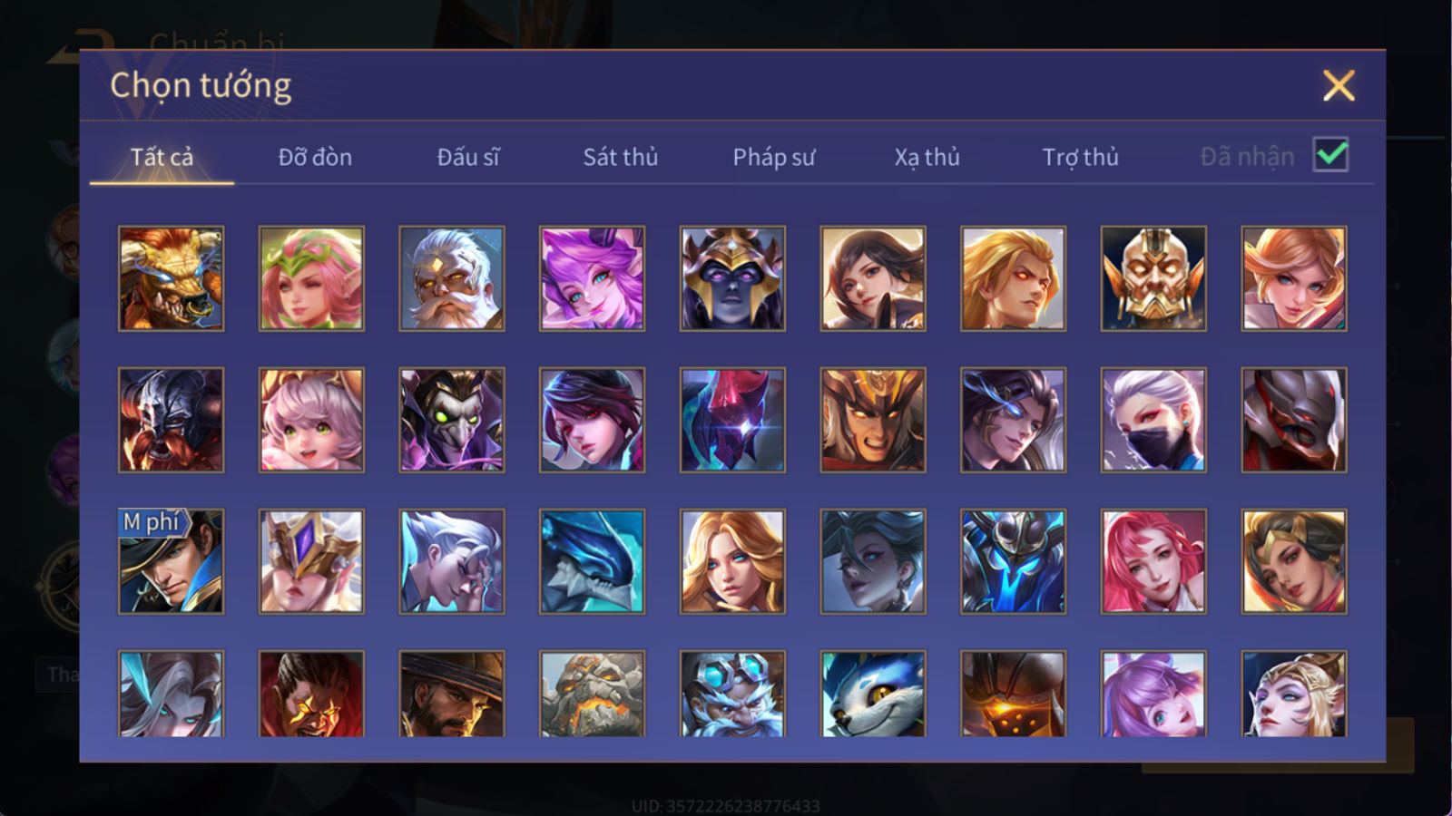Pick the red-haired smiling woman hero
This screenshot has height=816, width=1452.
(x=1153, y=561)
